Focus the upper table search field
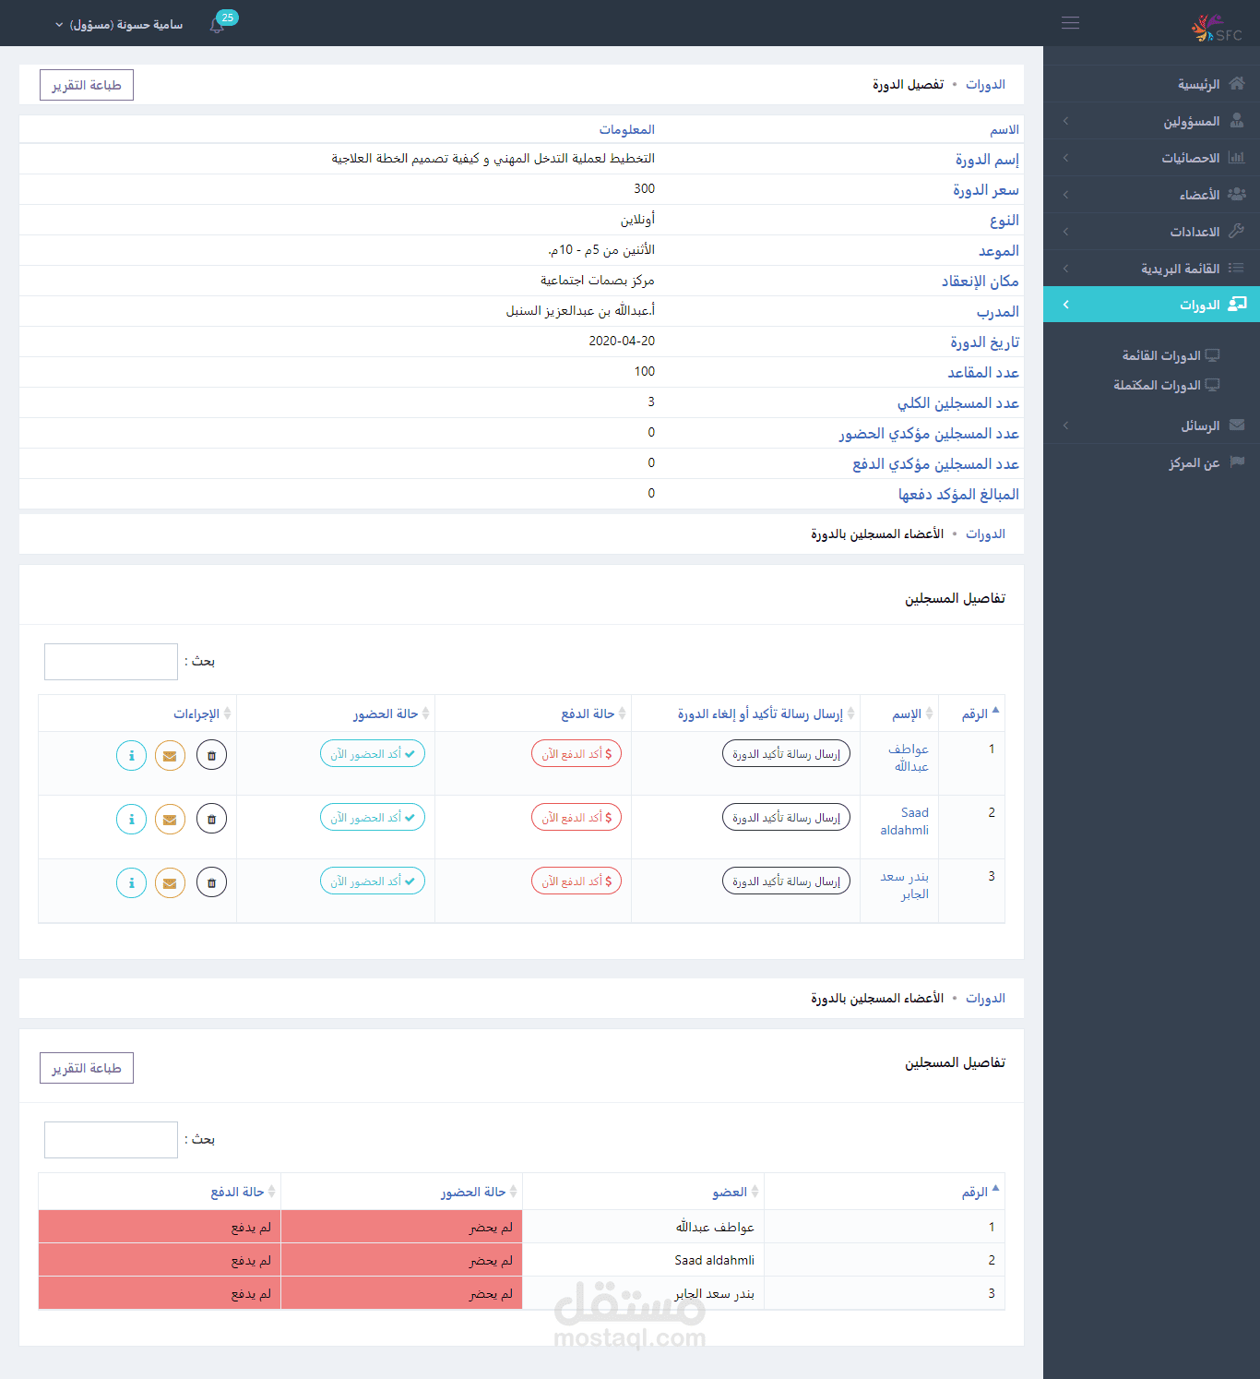Screen dimensions: 1260x1379 [111, 662]
